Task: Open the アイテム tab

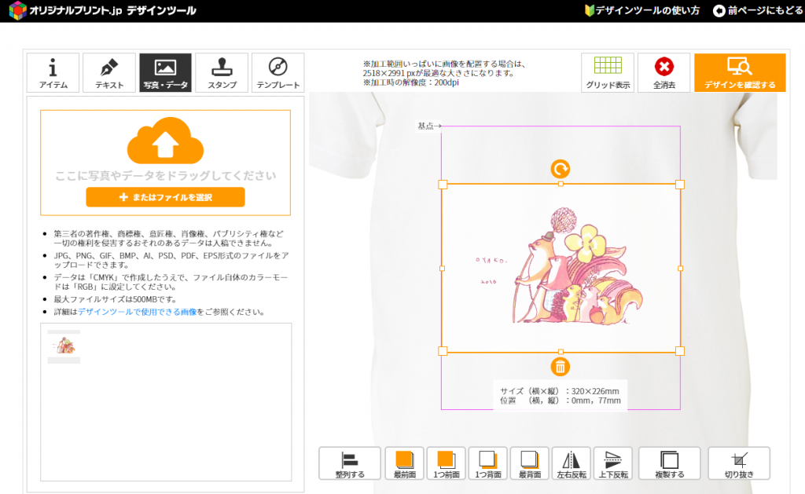Action: [x=53, y=73]
